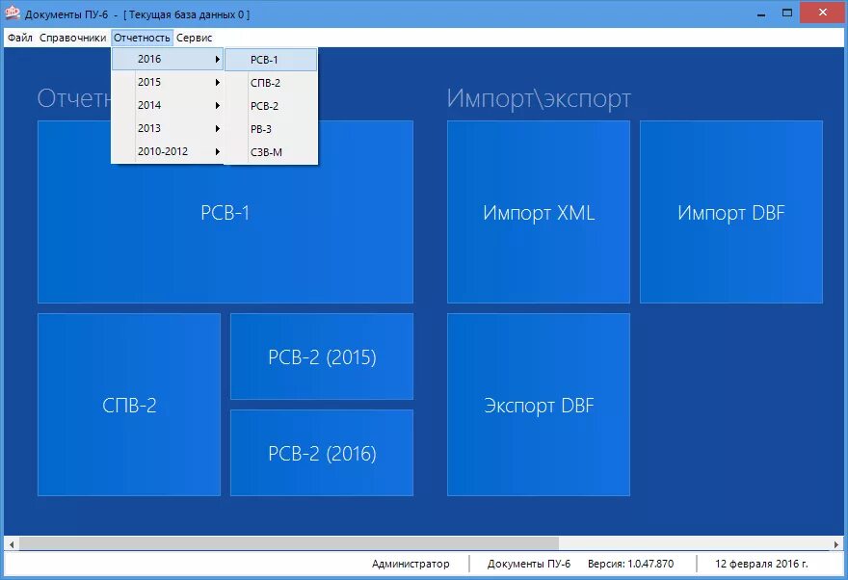Maximize the Документы ПУ-6 window
Viewport: 848px width, 580px height.
787,13
